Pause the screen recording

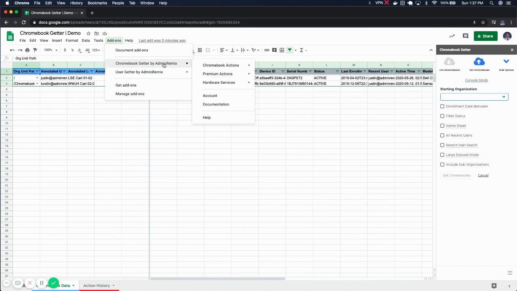click(x=42, y=283)
